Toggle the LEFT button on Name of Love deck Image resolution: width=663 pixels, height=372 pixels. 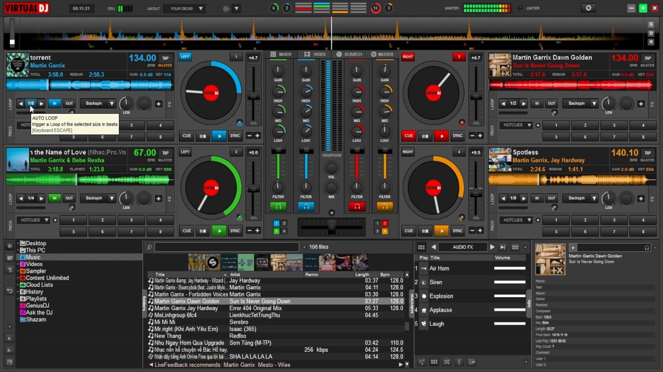(185, 152)
